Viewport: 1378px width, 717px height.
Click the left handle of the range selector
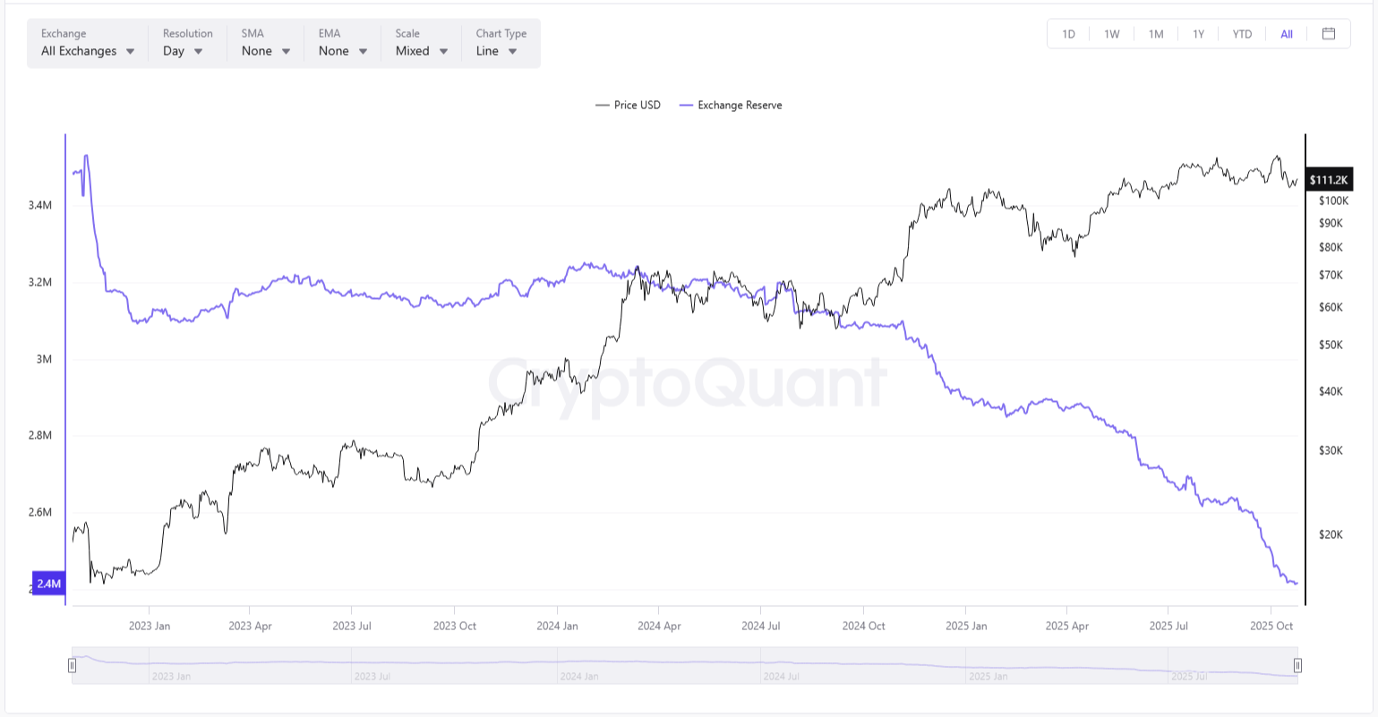pos(72,665)
